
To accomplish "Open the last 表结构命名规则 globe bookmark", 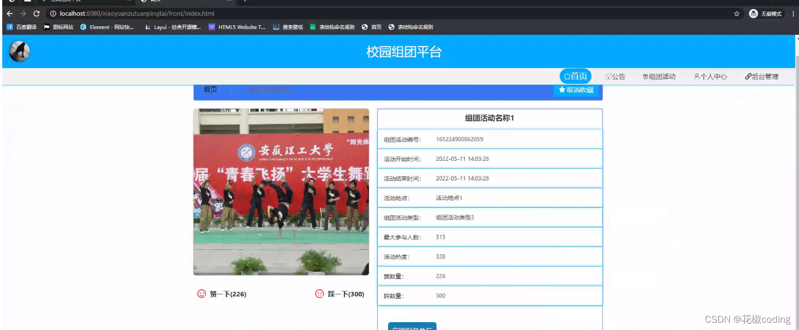I will [411, 27].
